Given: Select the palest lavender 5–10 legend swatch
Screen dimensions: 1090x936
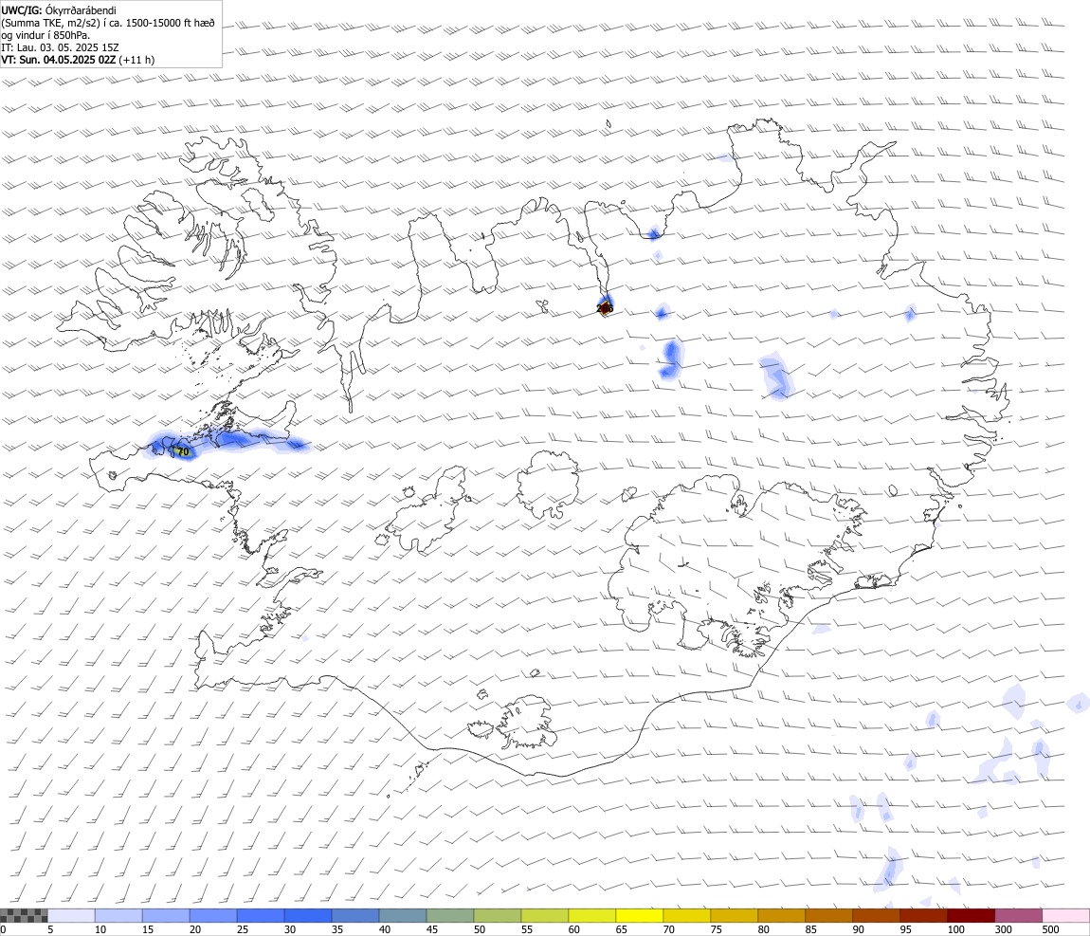Looking at the screenshot, I should pos(71,915).
